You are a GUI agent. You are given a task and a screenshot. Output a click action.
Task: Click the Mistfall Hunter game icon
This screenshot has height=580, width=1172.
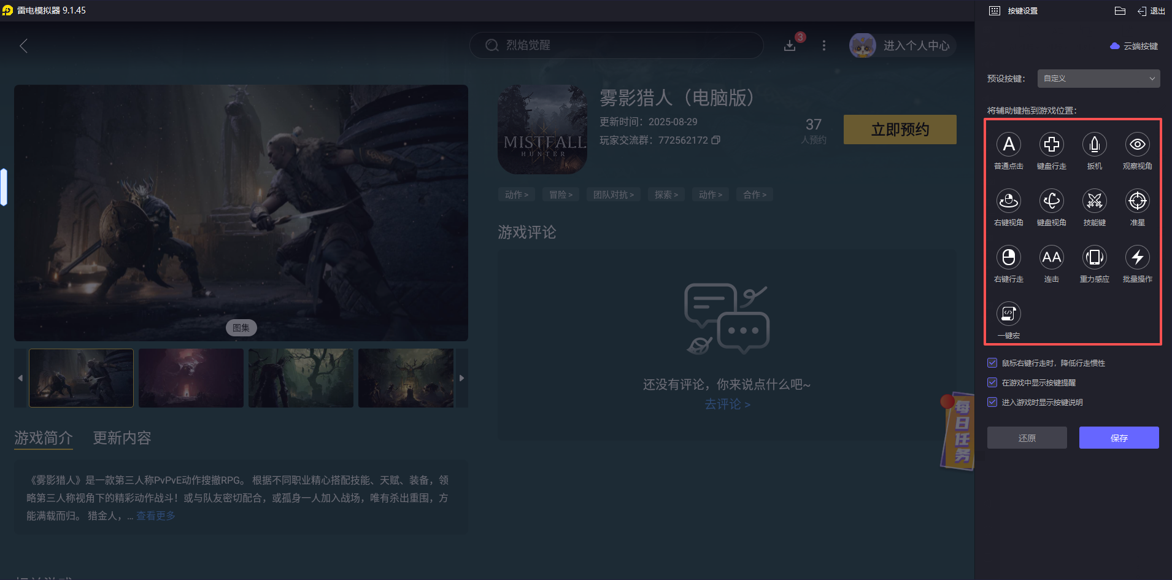[542, 130]
